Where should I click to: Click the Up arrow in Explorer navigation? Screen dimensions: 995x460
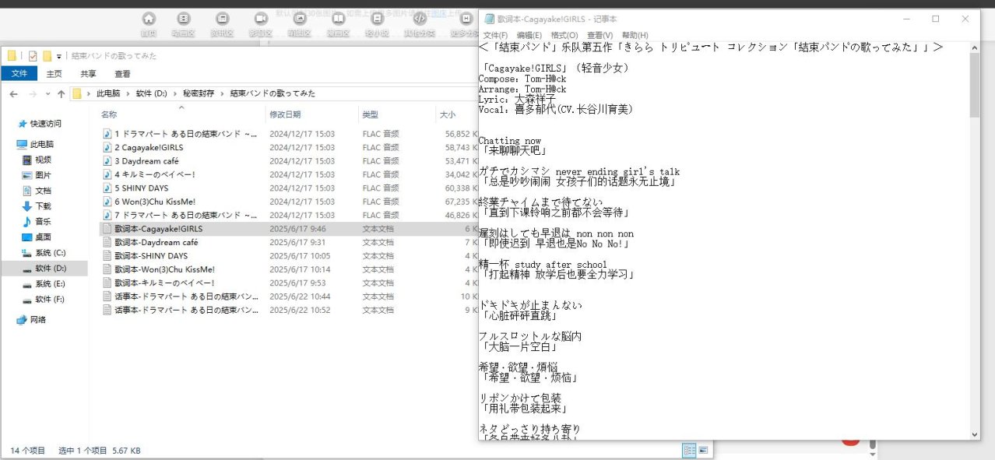coord(61,94)
